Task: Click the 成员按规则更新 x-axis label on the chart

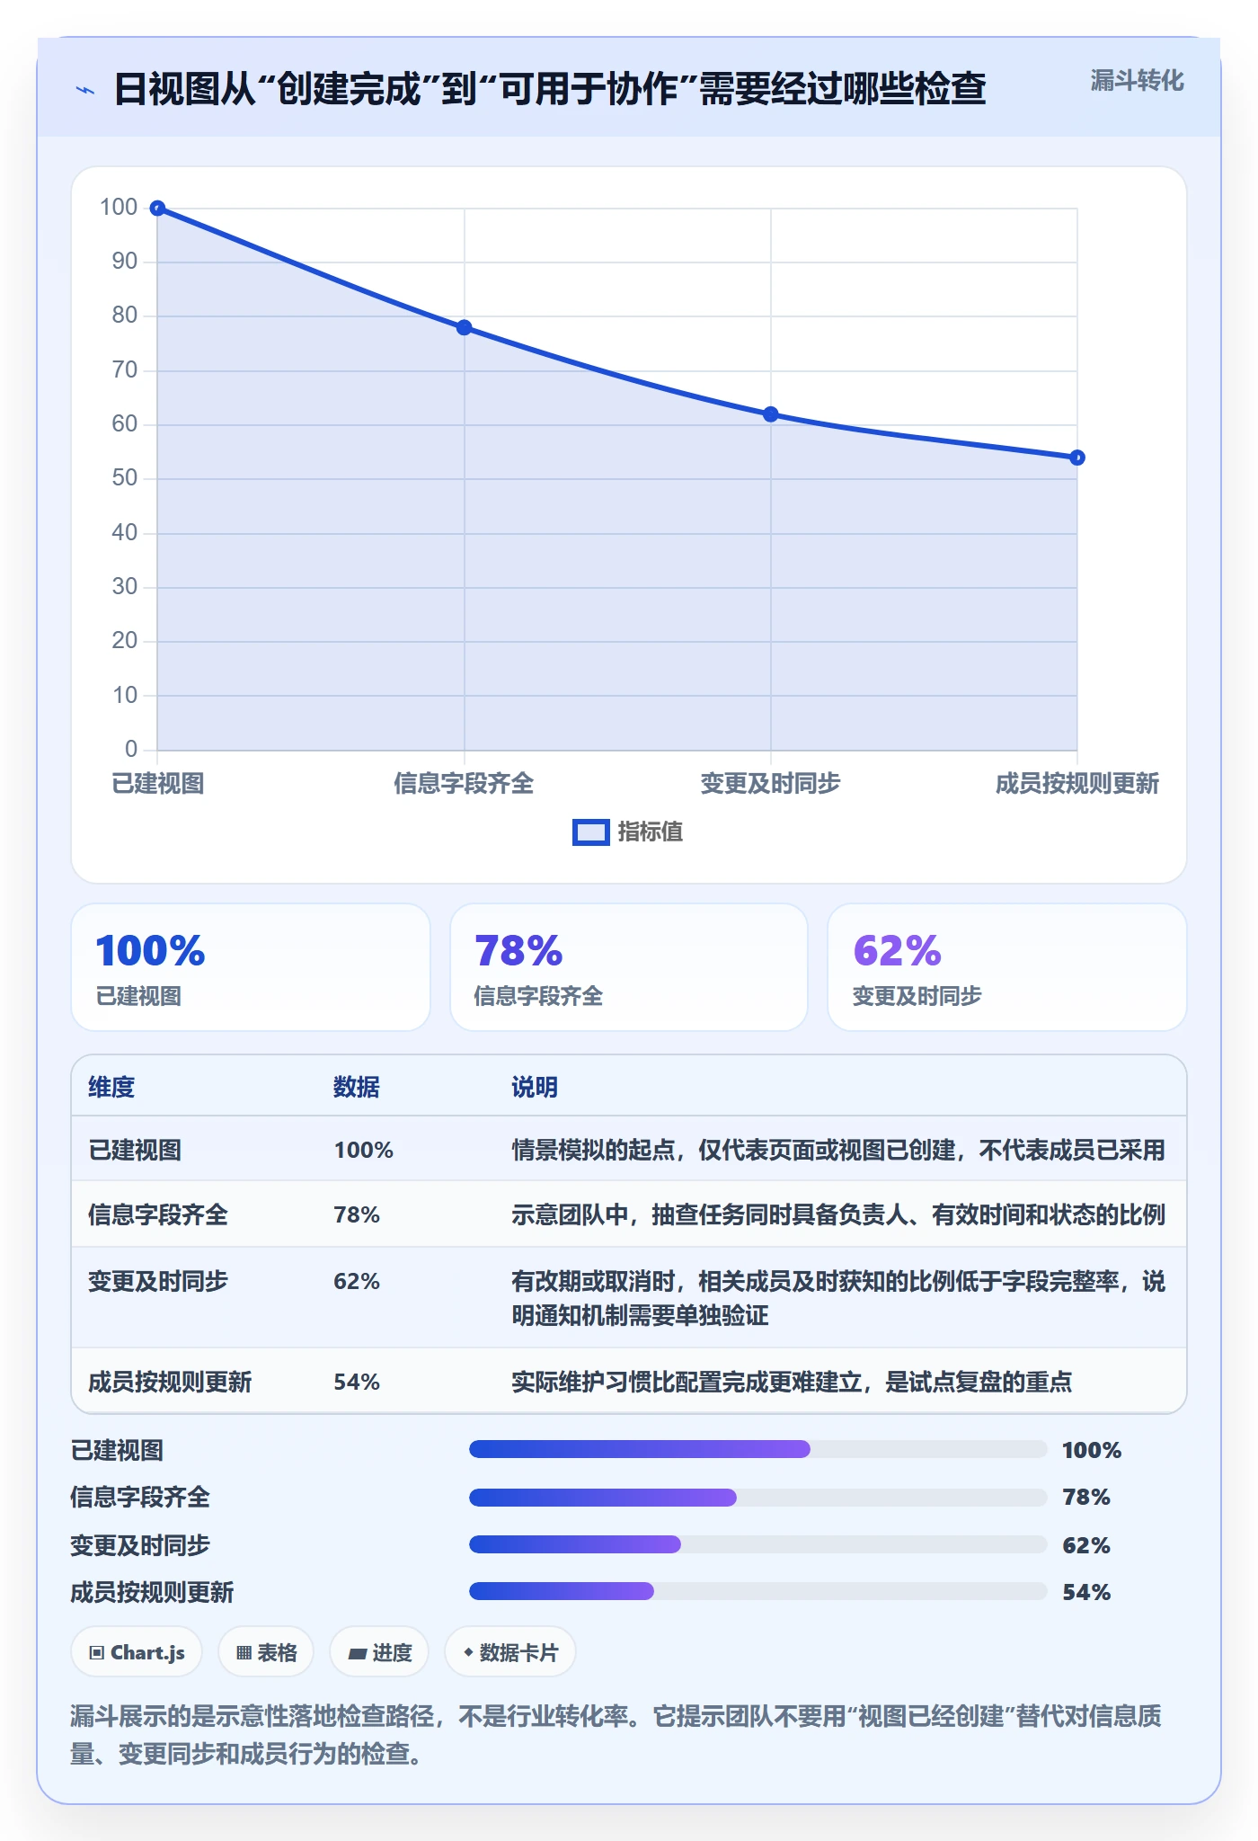Action: coord(1077,783)
